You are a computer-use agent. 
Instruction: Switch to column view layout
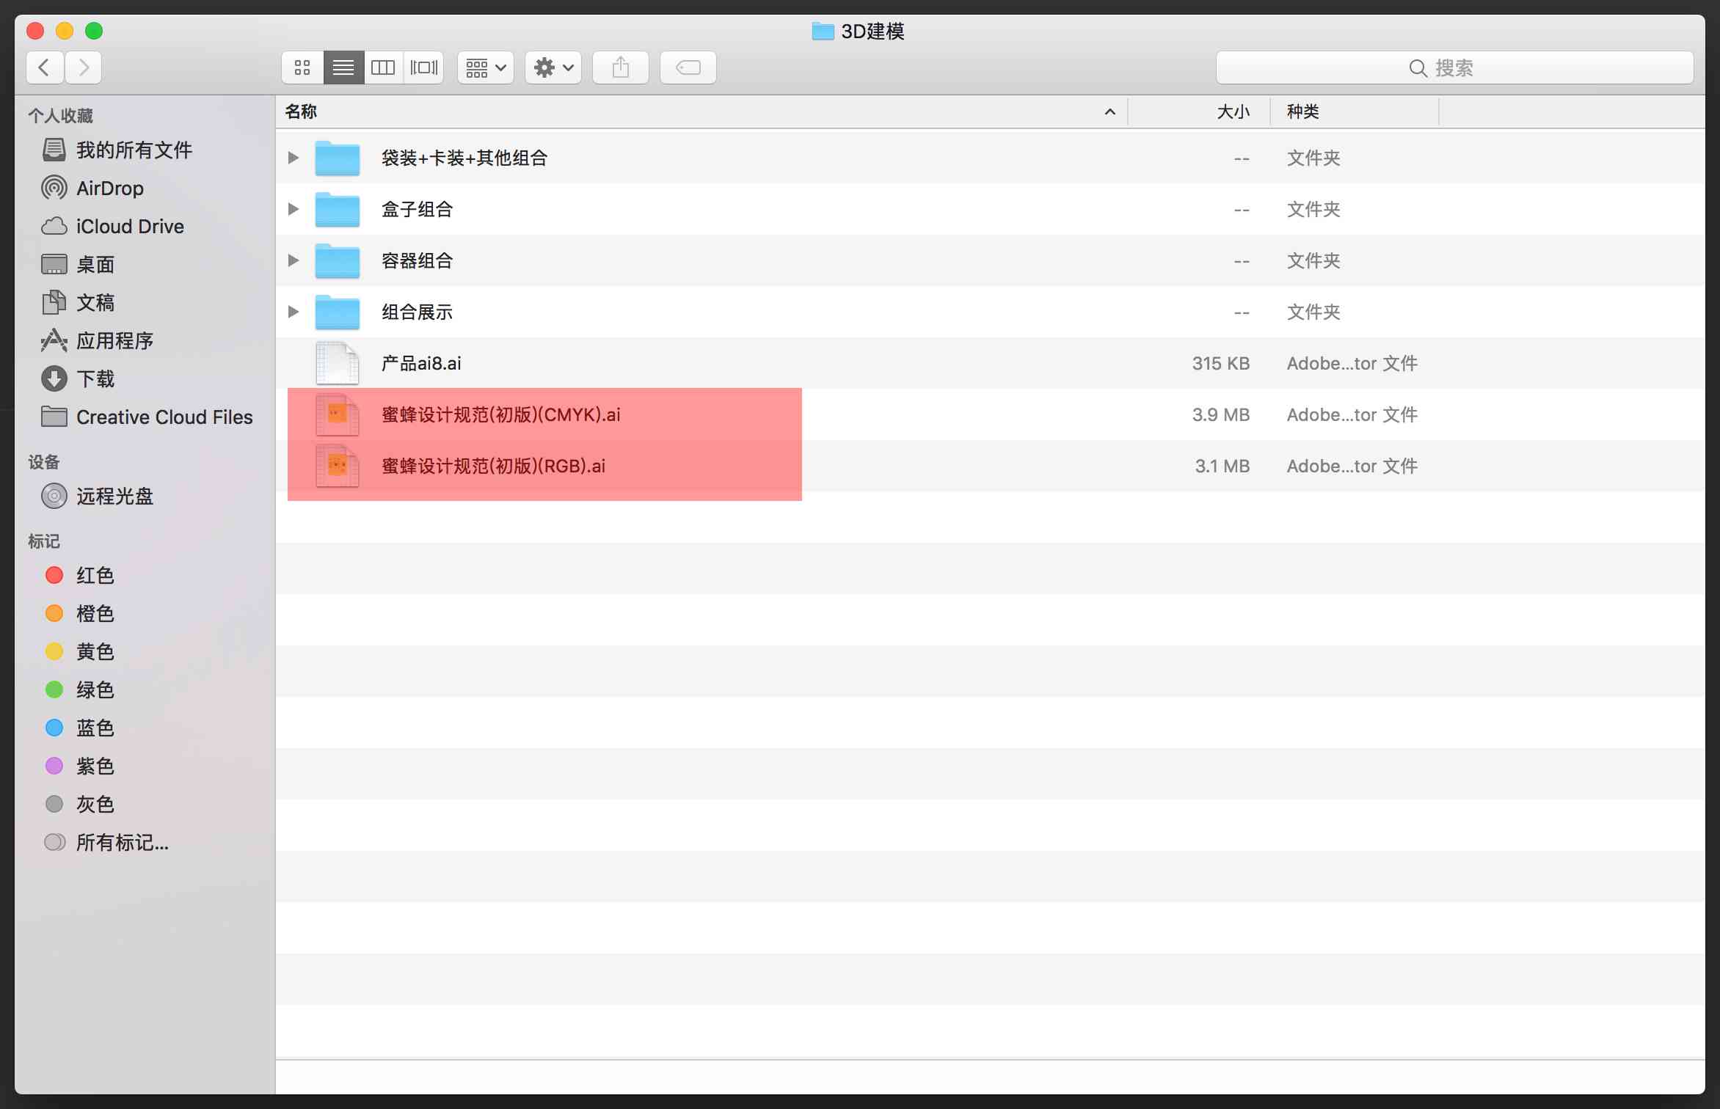(385, 67)
